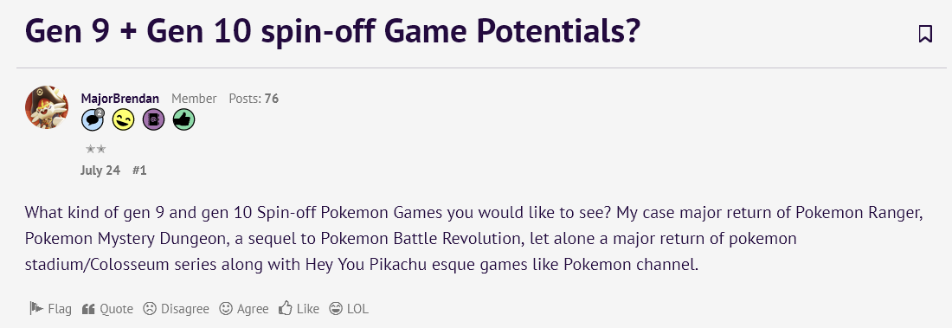952x328 pixels.
Task: Open the July 24 post date permalink
Action: (x=100, y=170)
